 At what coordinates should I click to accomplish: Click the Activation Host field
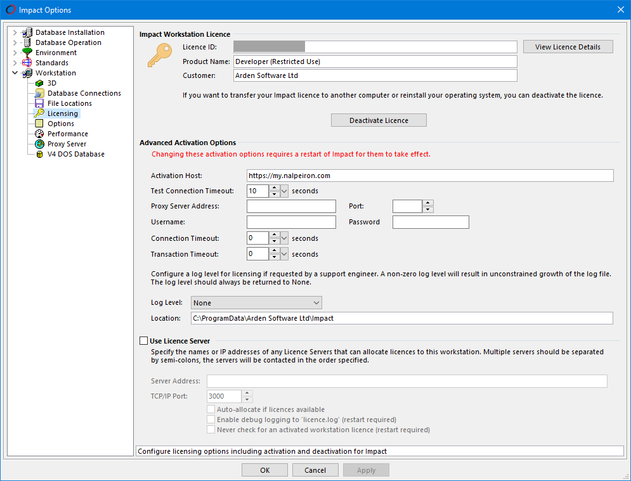[x=430, y=176]
